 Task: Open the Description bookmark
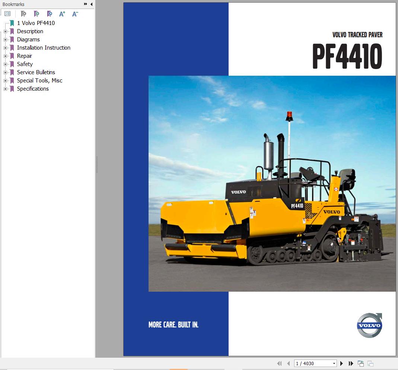30,31
